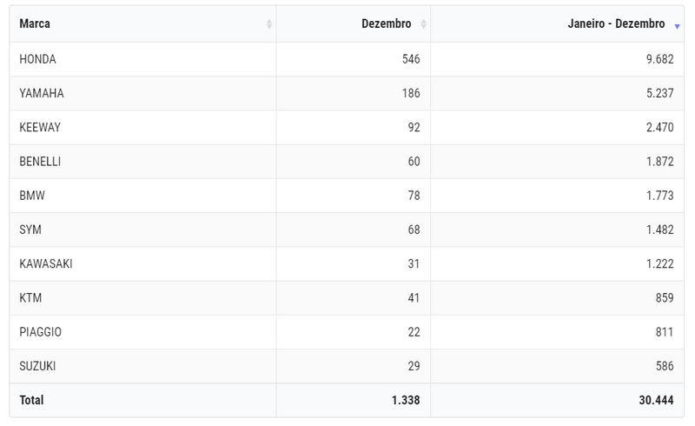The width and height of the screenshot is (695, 426).
Task: Select the SYM brand row
Action: (x=347, y=230)
